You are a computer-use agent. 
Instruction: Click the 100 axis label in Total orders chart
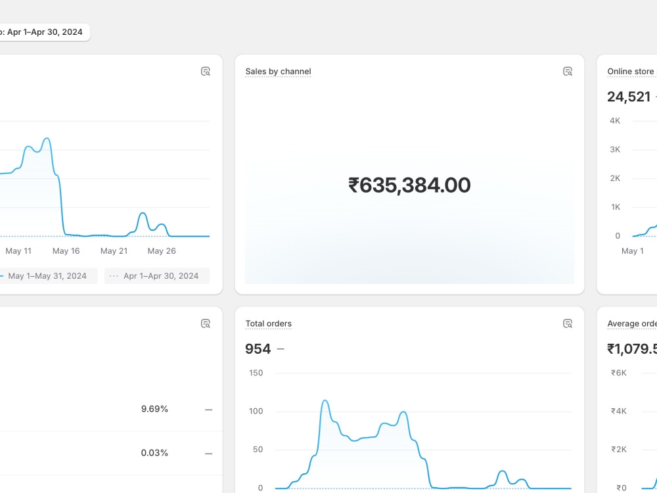coord(256,411)
